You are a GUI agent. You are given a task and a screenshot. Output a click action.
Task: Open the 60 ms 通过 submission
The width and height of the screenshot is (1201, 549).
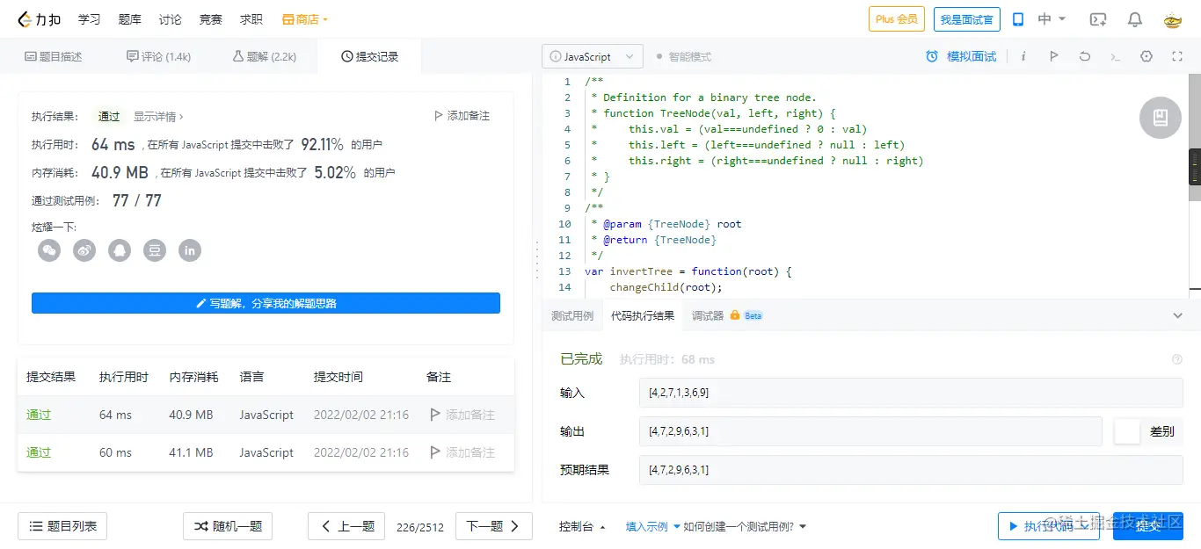point(39,452)
